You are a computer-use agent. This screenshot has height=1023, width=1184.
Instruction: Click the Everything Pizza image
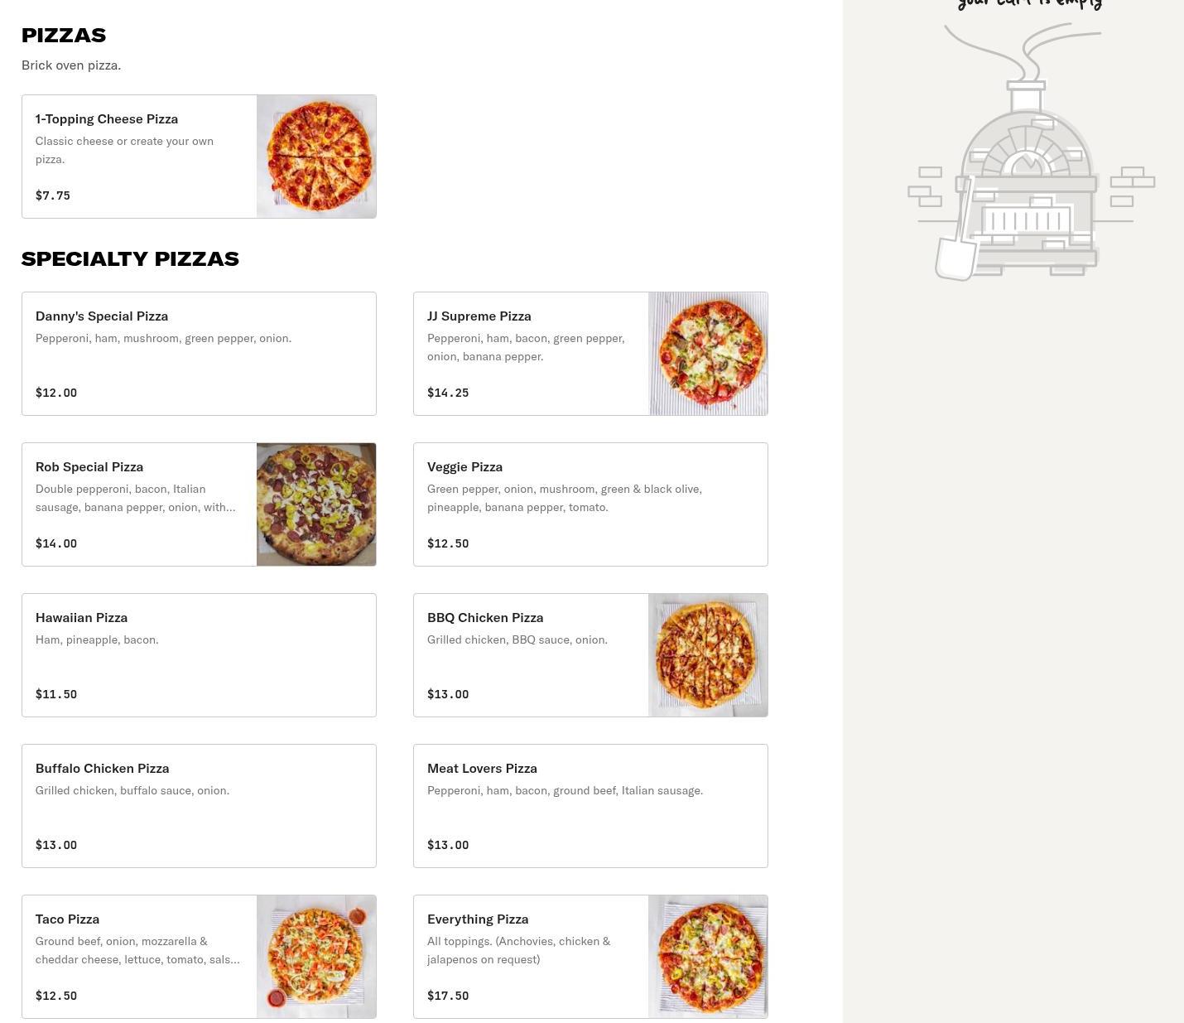708,957
